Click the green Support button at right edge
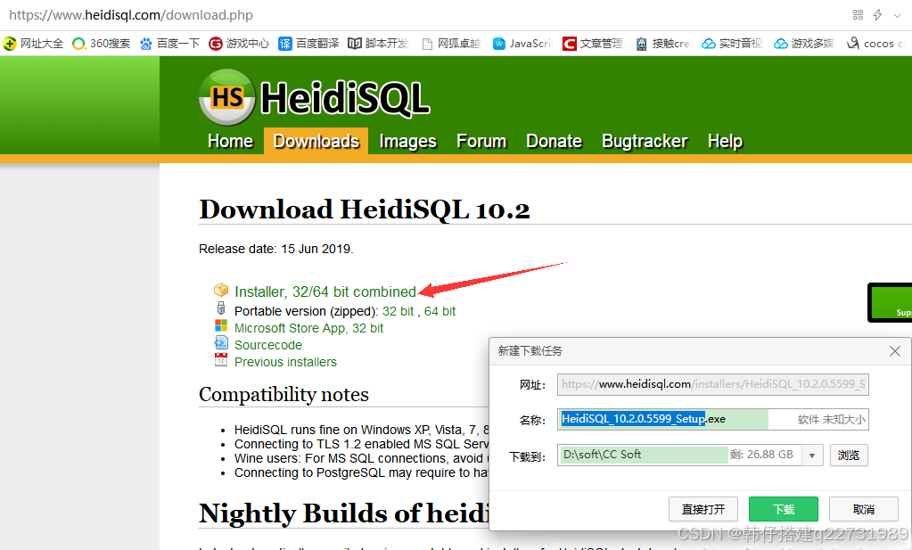 pos(890,302)
